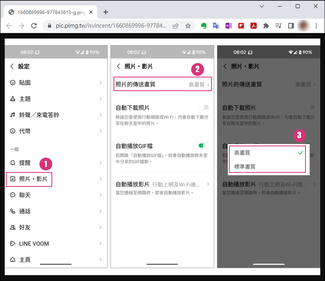Tap the speech bubble icon beside 聊天
Image resolution: width=325 pixels, height=281 pixels.
click(x=12, y=195)
